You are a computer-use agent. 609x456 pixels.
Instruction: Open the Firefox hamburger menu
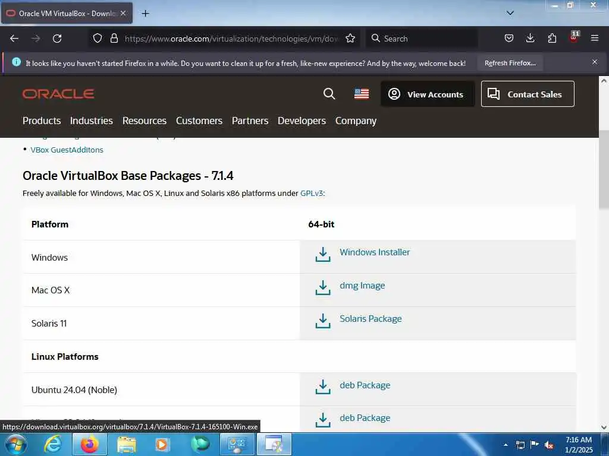[x=595, y=38]
